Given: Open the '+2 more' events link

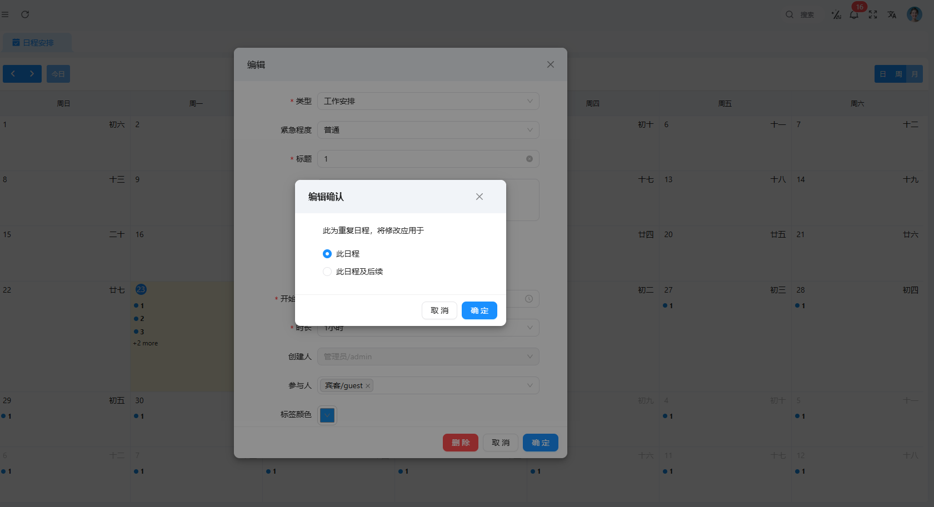Looking at the screenshot, I should (146, 343).
